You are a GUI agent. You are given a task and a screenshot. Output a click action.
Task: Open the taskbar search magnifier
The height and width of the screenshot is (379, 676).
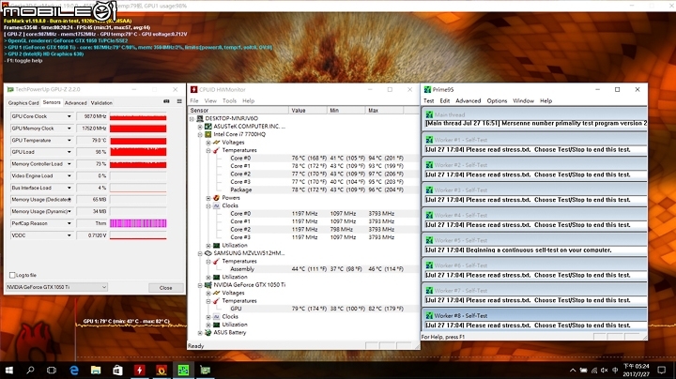click(30, 370)
